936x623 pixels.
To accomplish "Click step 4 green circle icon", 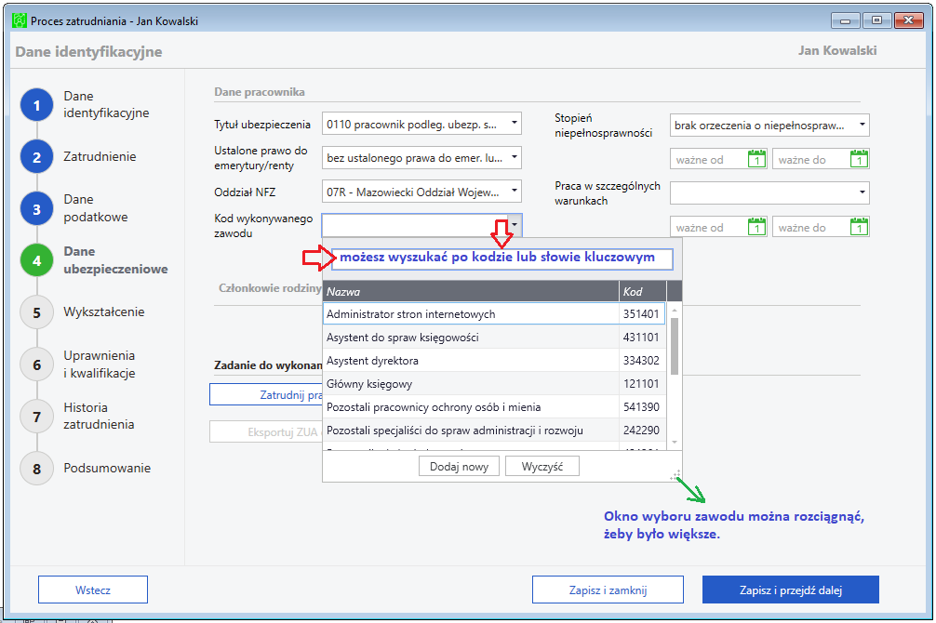I will click(x=37, y=260).
